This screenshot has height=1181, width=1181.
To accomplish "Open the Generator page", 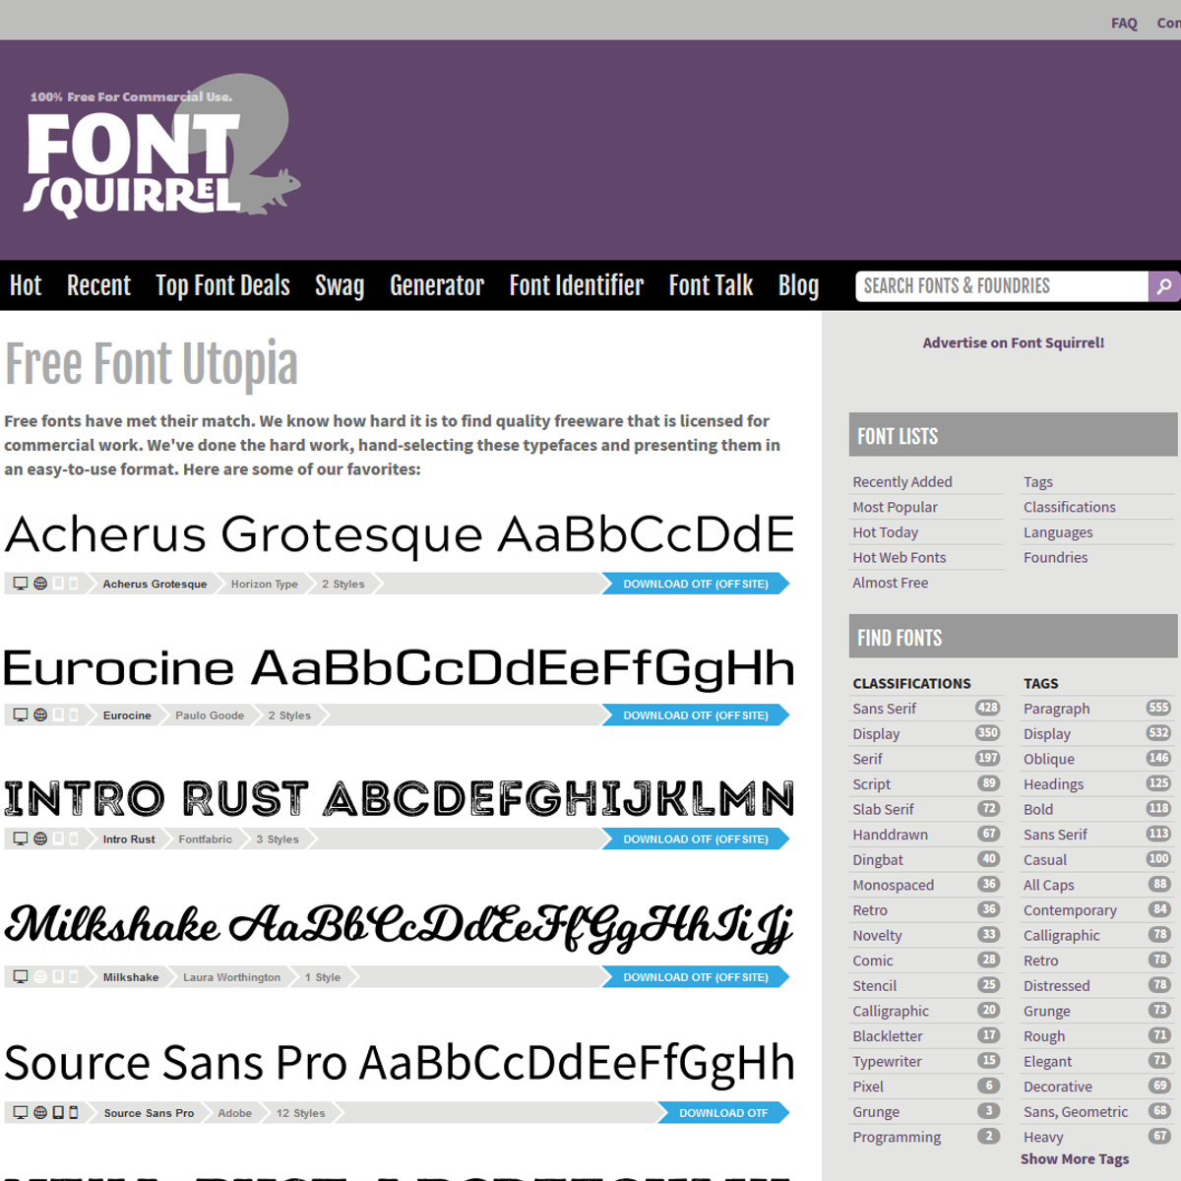I will pos(437,285).
